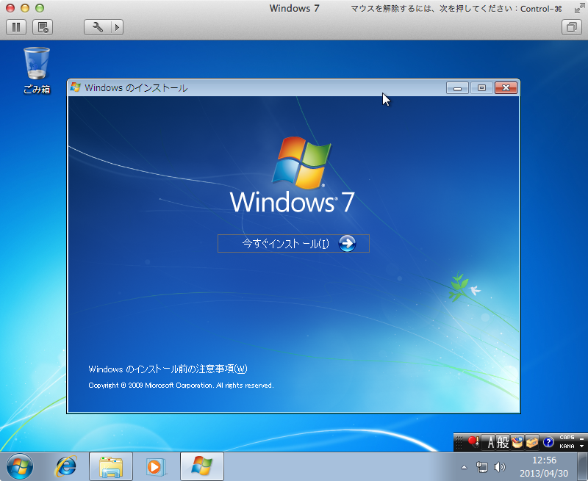The width and height of the screenshot is (588, 481).
Task: Pause the Windows 7 virtual machine
Action: tap(16, 27)
